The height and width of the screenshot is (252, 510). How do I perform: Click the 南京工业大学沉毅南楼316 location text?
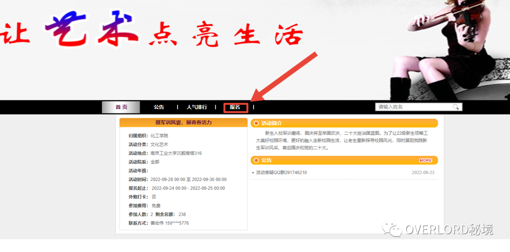[x=176, y=153]
